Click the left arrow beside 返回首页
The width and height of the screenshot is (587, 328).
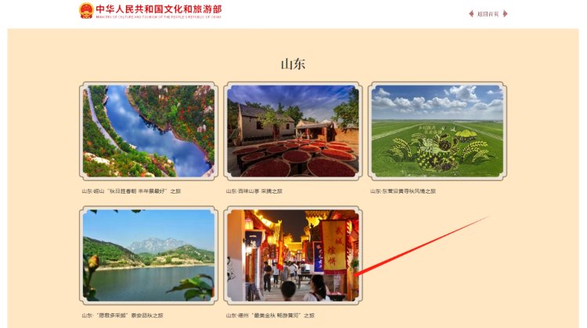(471, 14)
